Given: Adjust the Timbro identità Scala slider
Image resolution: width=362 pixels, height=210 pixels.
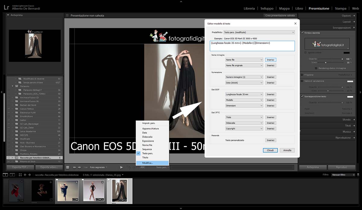Looking at the screenshot, I should [326, 63].
